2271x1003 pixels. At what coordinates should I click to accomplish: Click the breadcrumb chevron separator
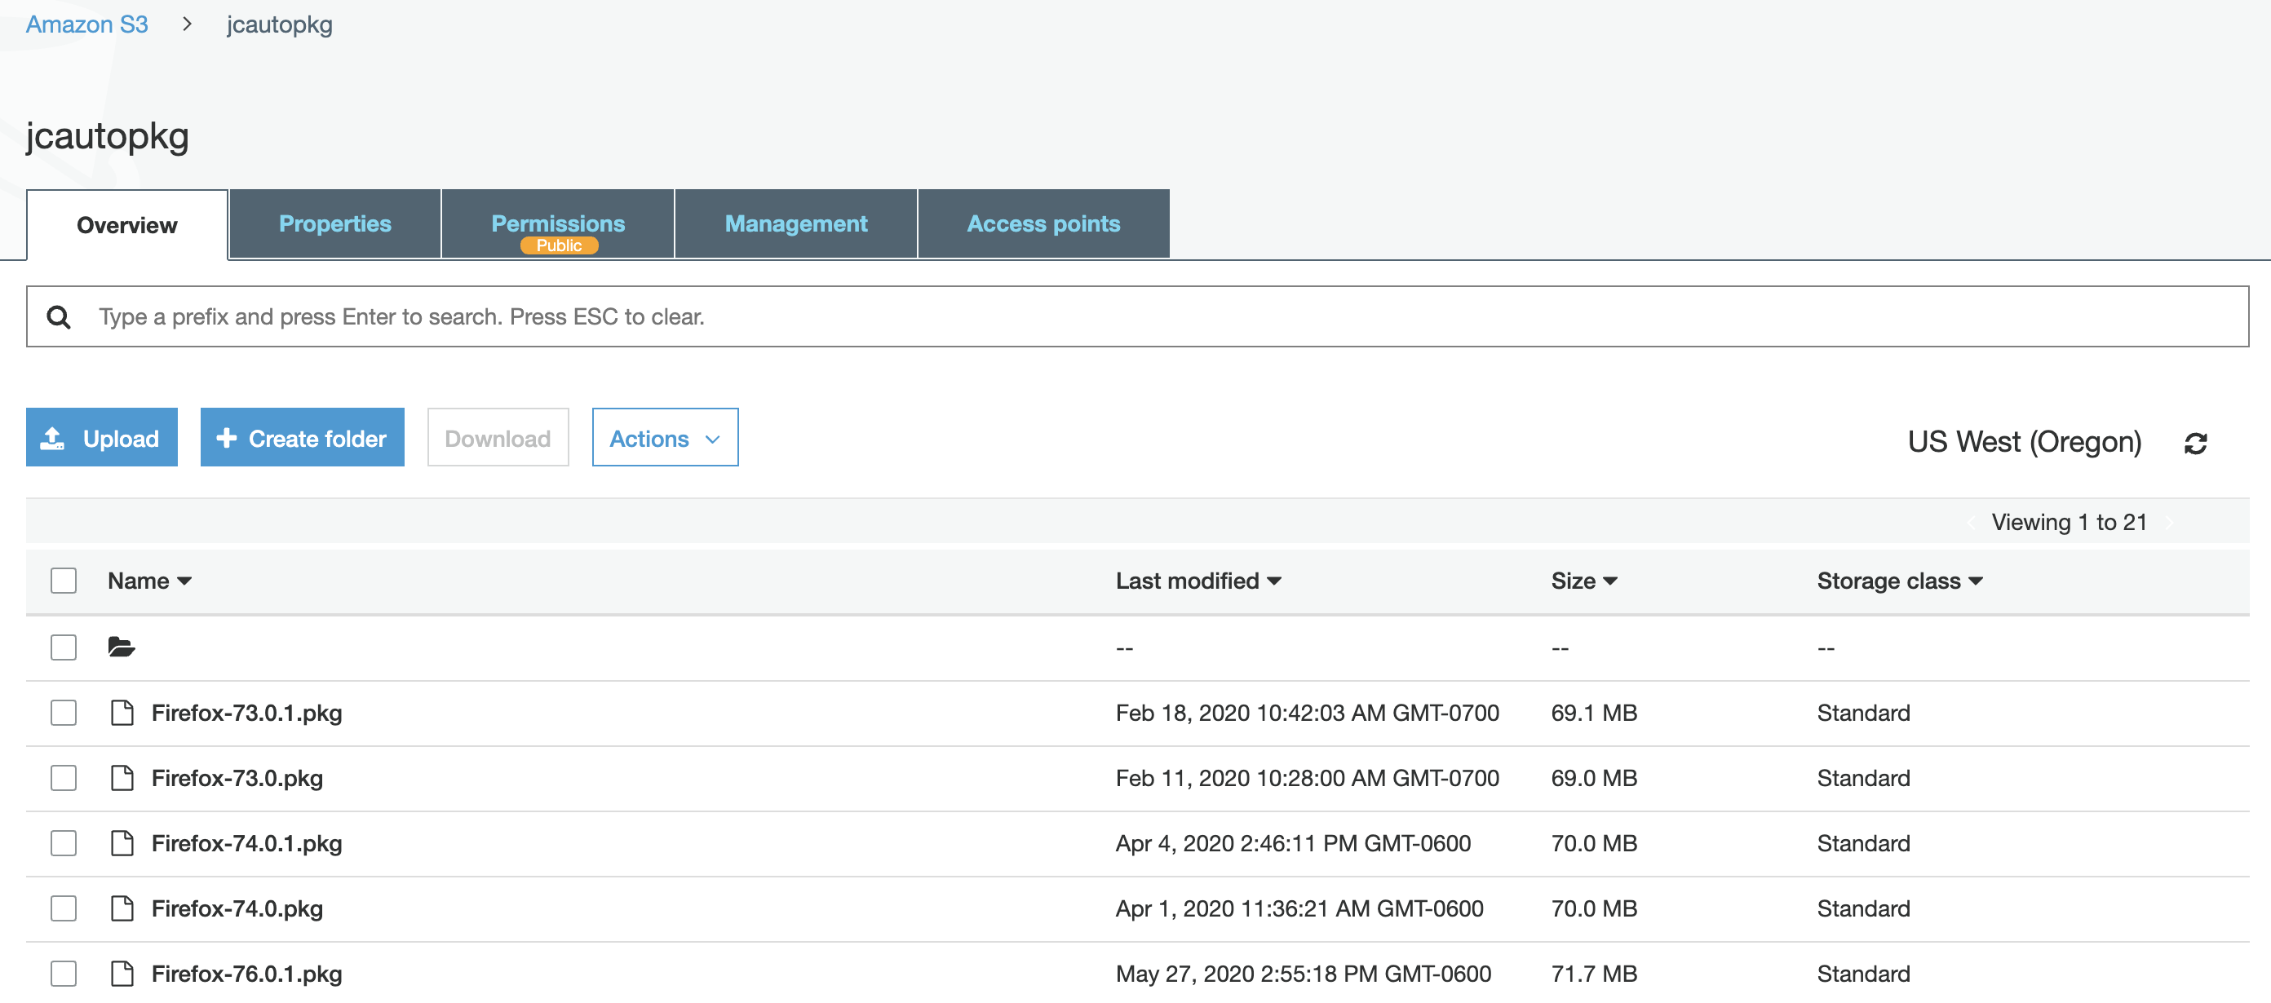tap(187, 24)
